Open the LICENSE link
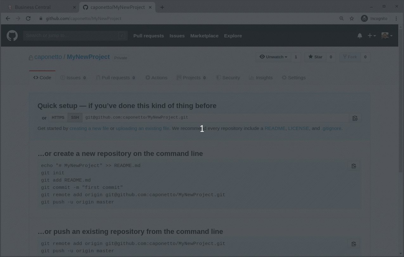This screenshot has width=404, height=257. 298,128
